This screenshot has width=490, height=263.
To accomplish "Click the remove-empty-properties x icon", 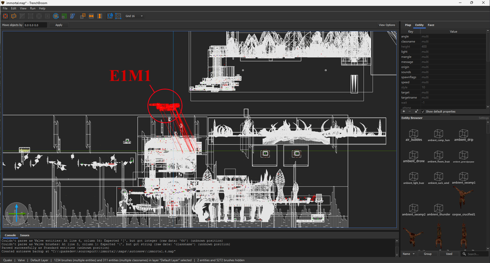I will [x=416, y=111].
